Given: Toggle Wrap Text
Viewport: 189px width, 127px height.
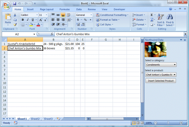Looking at the screenshot, I should point(68,15).
